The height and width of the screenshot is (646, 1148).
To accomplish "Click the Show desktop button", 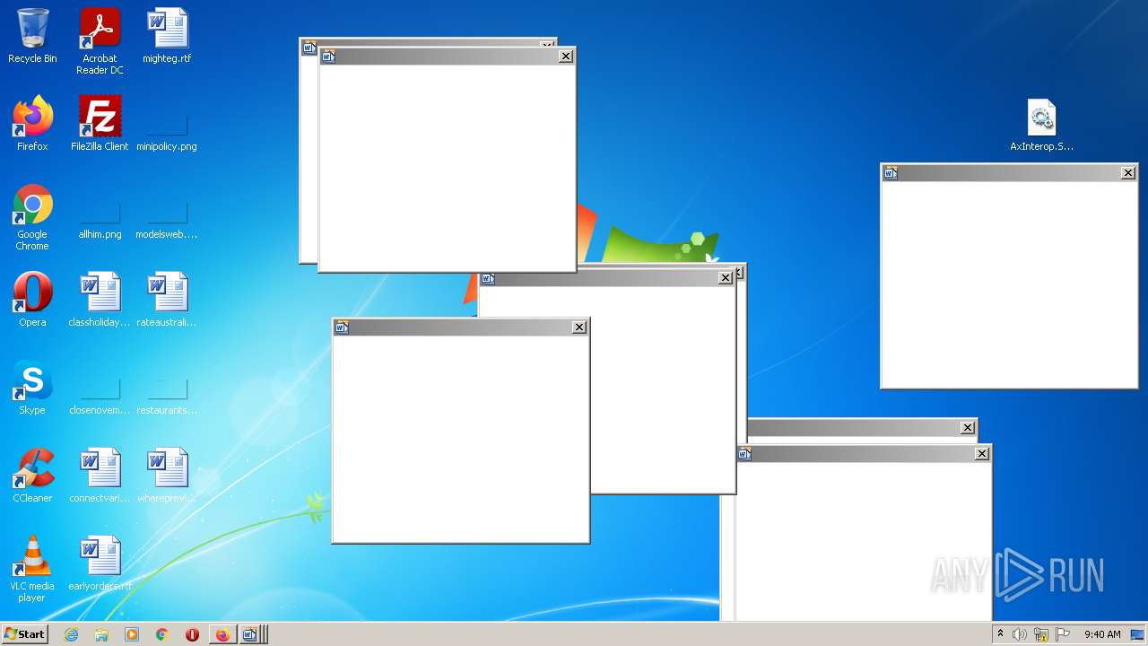I will [1138, 634].
